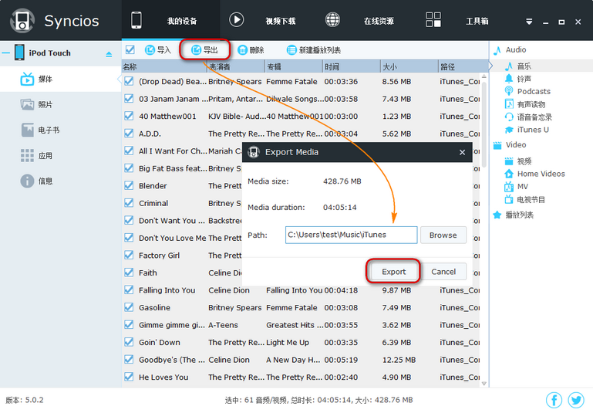Image resolution: width=593 pixels, height=413 pixels.
Task: Select 信息 (Info) in the sidebar
Action: pyautogui.click(x=60, y=181)
